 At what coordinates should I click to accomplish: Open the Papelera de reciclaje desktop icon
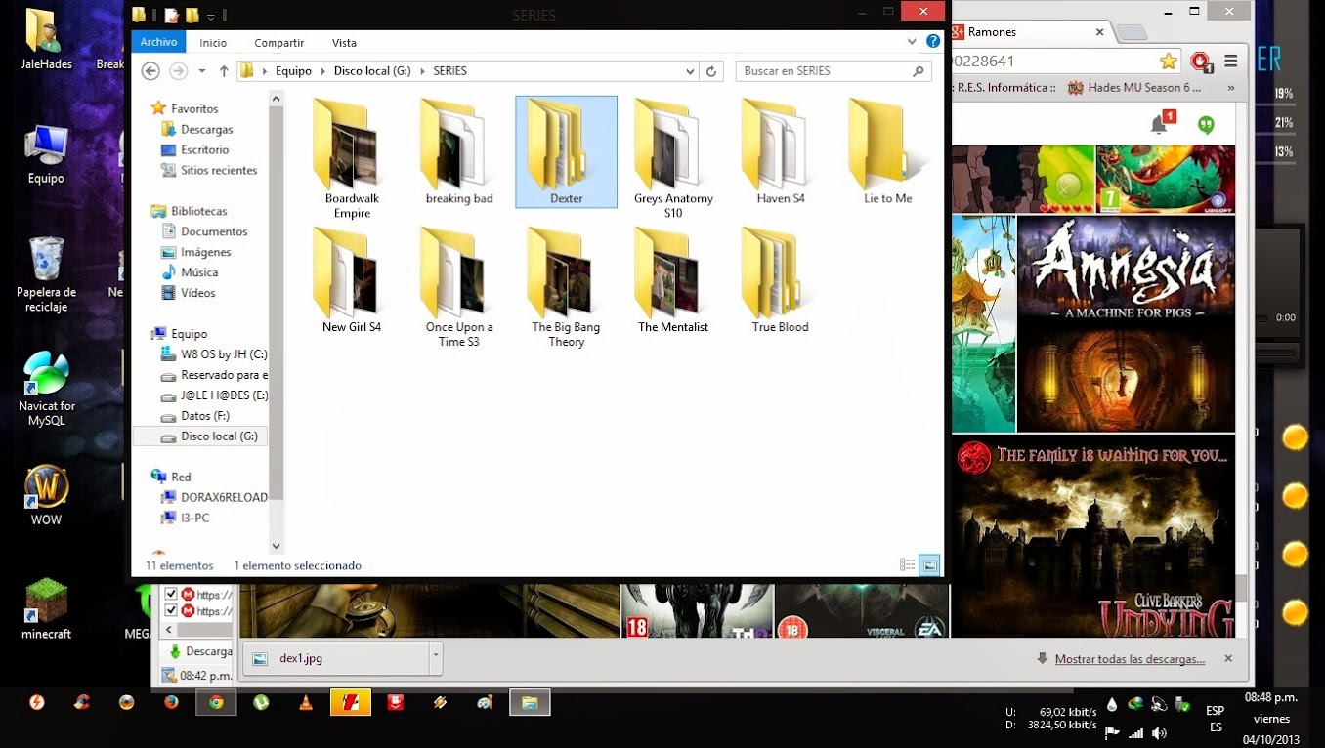46,274
